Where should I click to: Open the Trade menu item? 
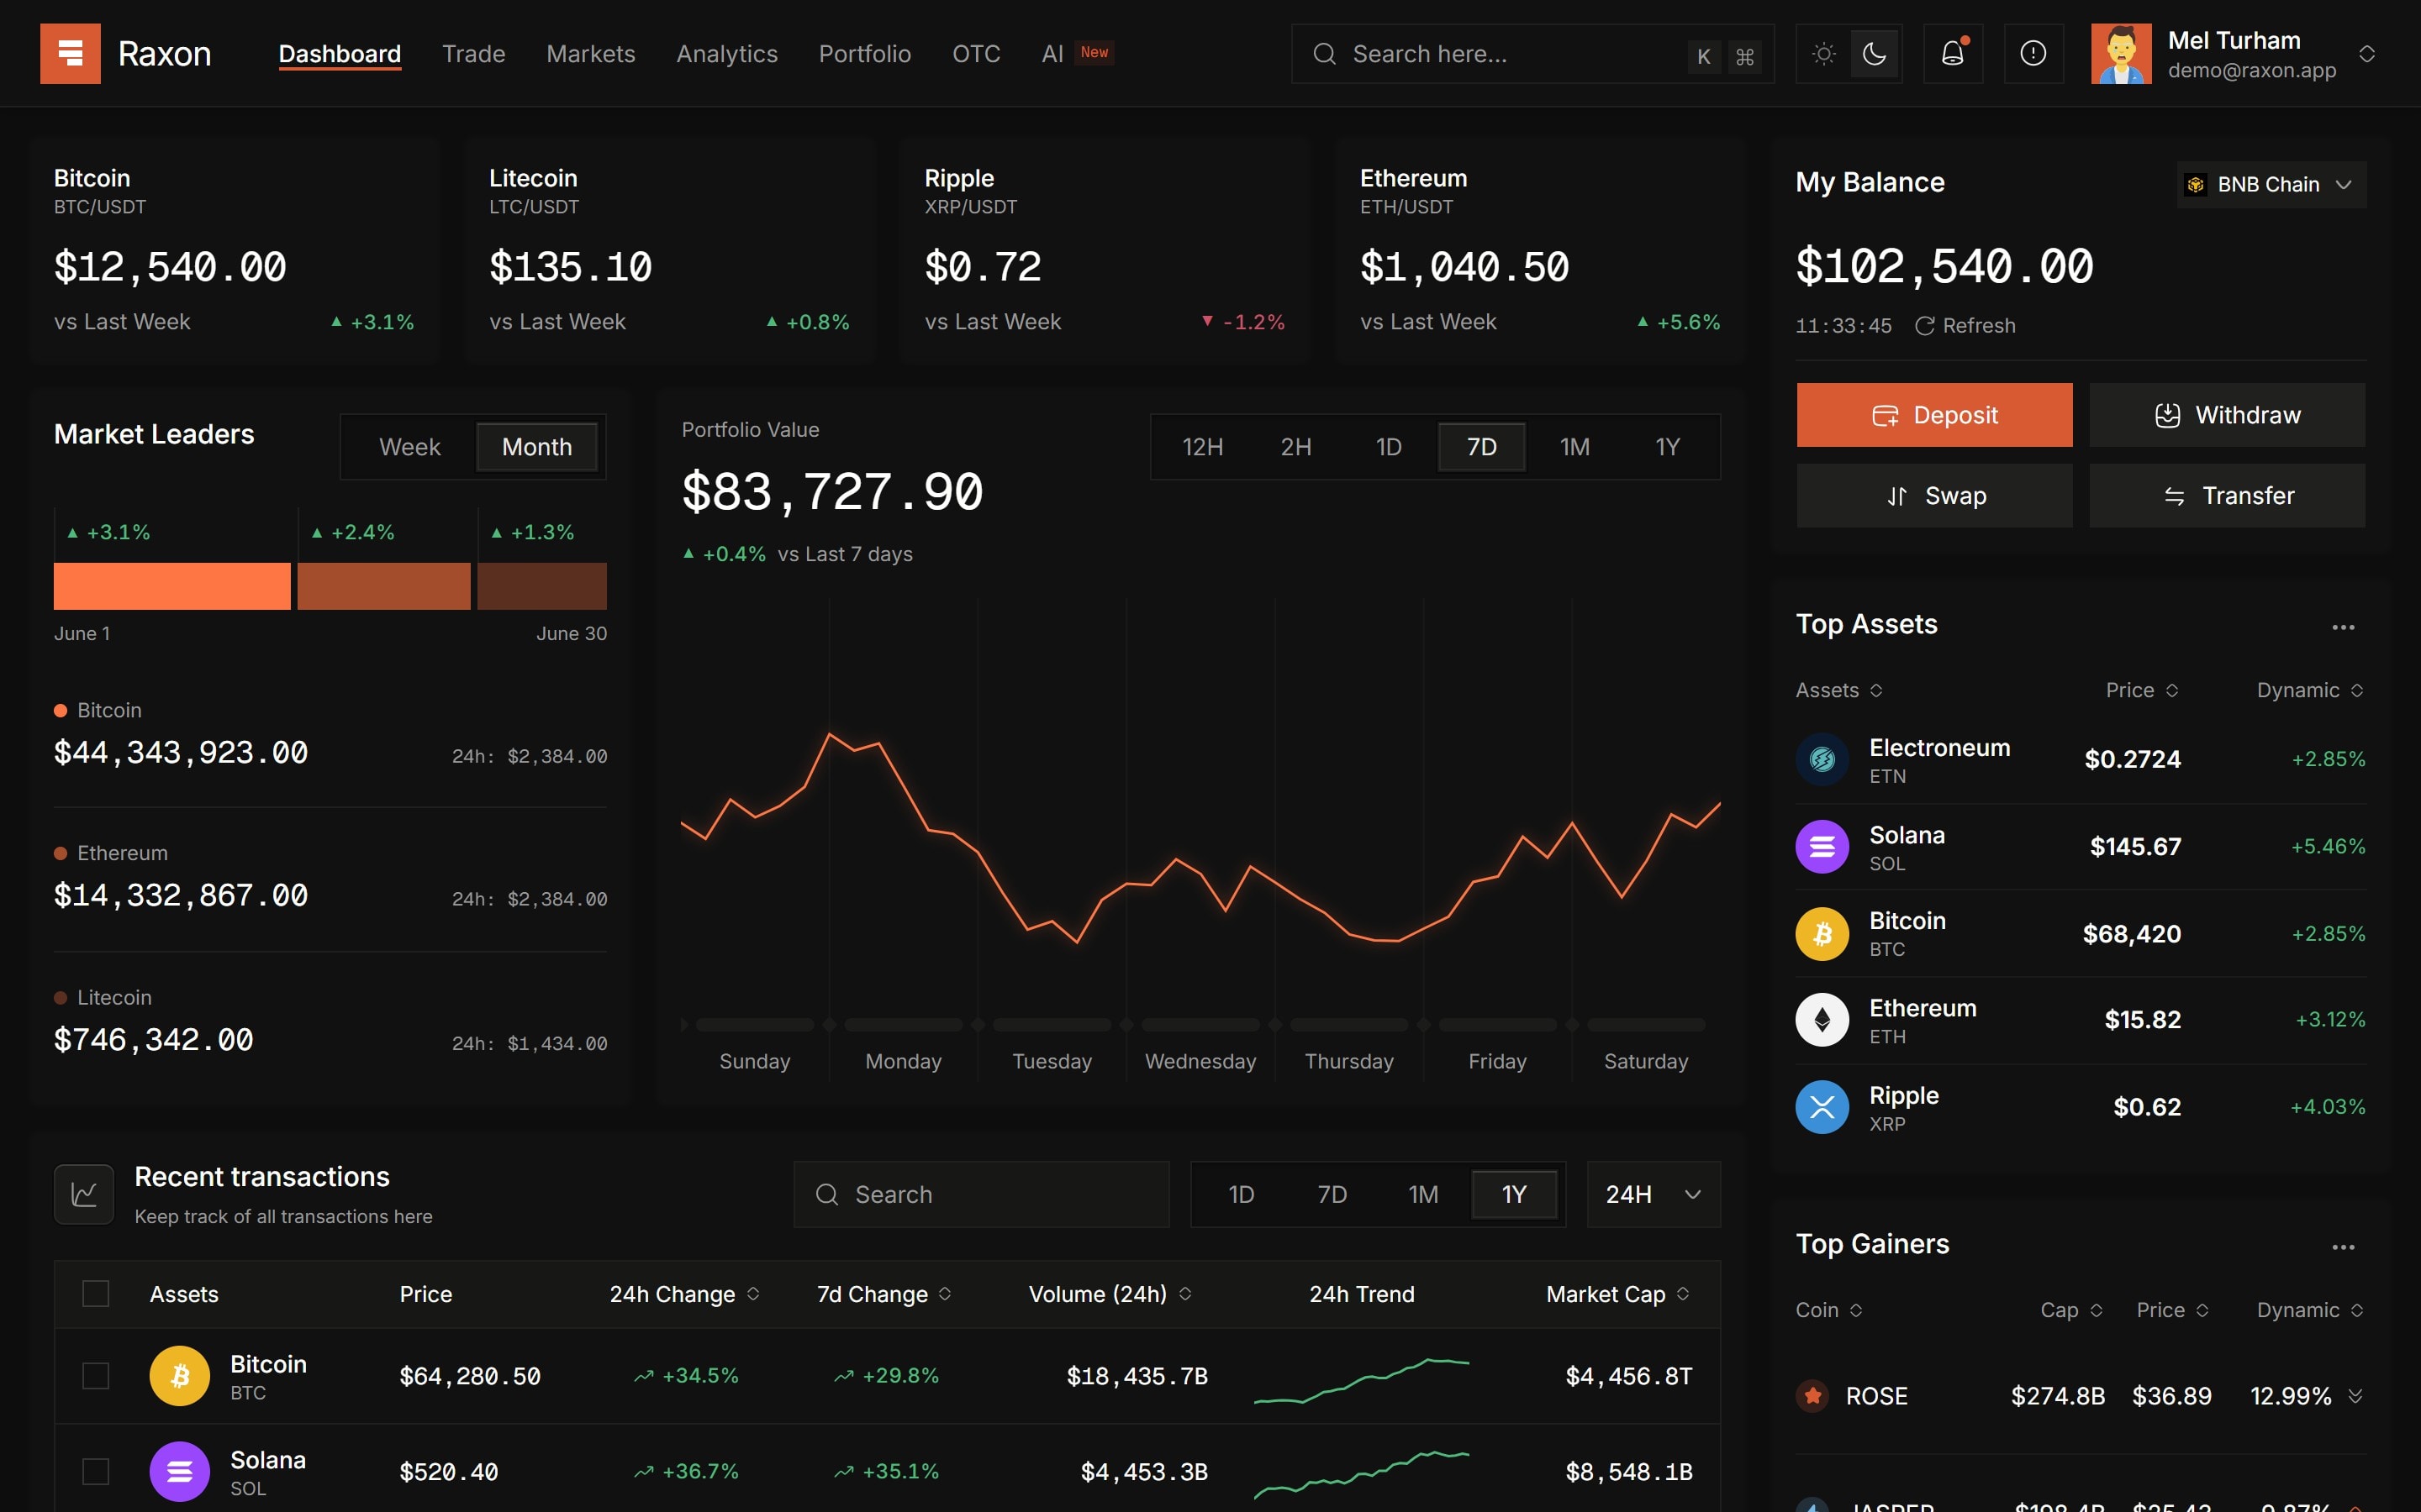pos(473,54)
